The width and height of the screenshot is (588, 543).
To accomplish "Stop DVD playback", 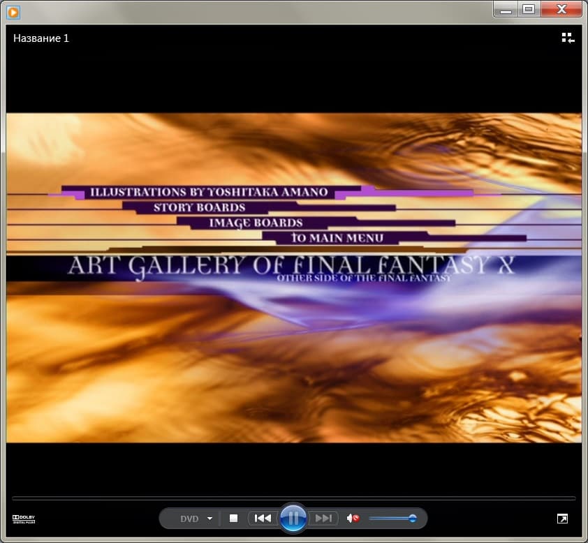I will pyautogui.click(x=234, y=519).
